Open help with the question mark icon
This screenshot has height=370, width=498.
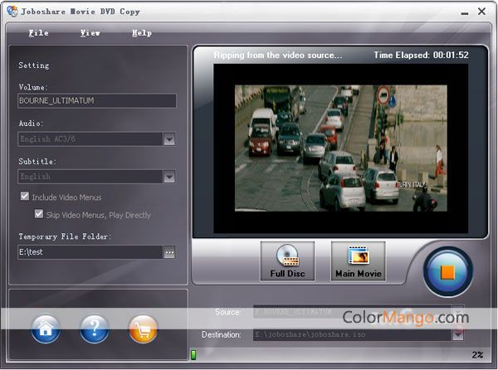click(95, 329)
